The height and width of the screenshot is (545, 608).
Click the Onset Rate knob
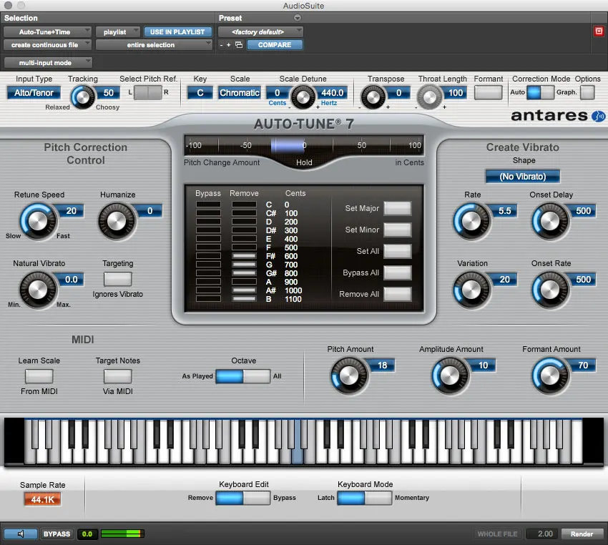pos(550,290)
